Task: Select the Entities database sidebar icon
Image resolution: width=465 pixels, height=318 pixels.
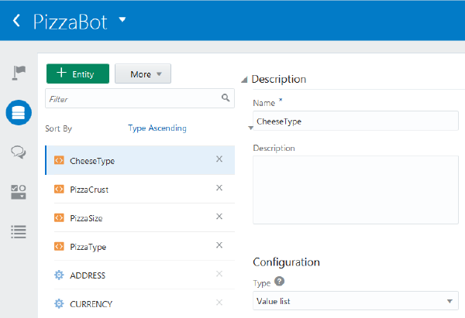Action: click(x=19, y=113)
